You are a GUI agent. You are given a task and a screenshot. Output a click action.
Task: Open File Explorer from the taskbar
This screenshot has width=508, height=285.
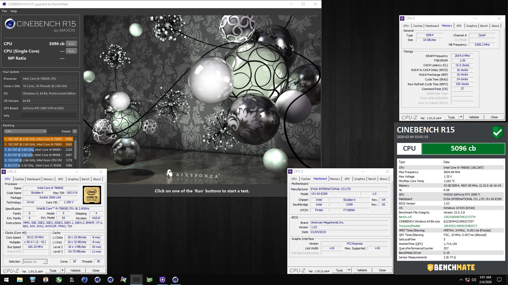[20, 280]
